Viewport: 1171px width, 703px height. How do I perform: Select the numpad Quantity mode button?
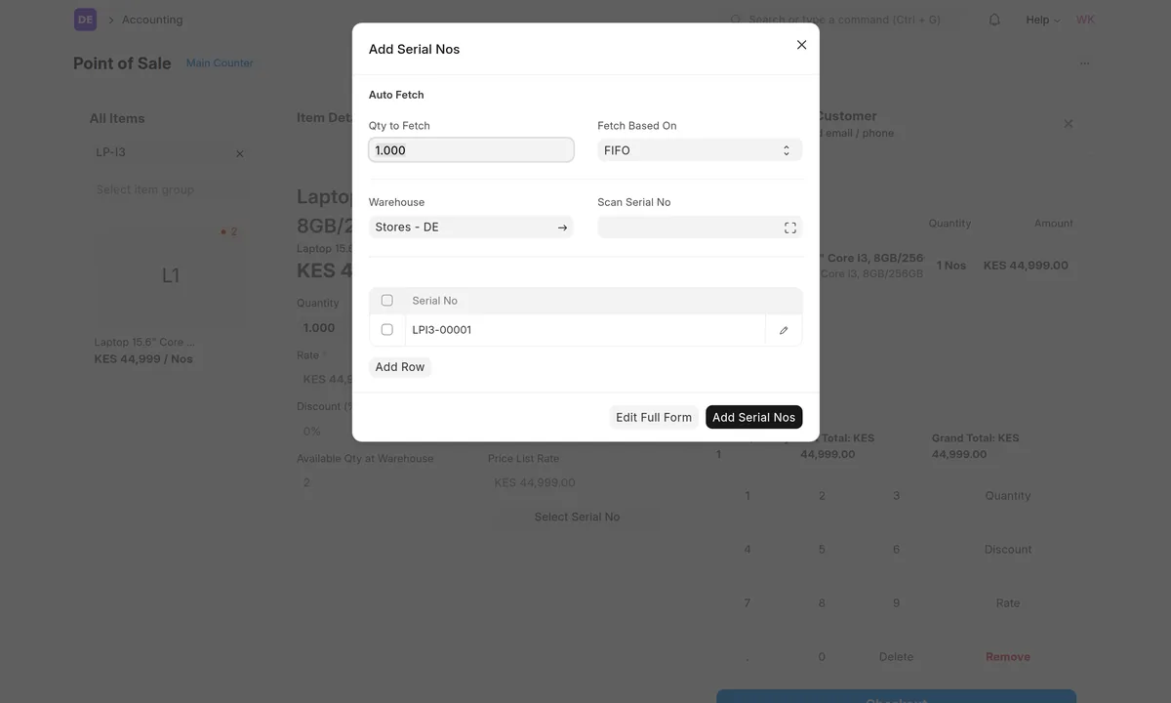[1008, 496]
